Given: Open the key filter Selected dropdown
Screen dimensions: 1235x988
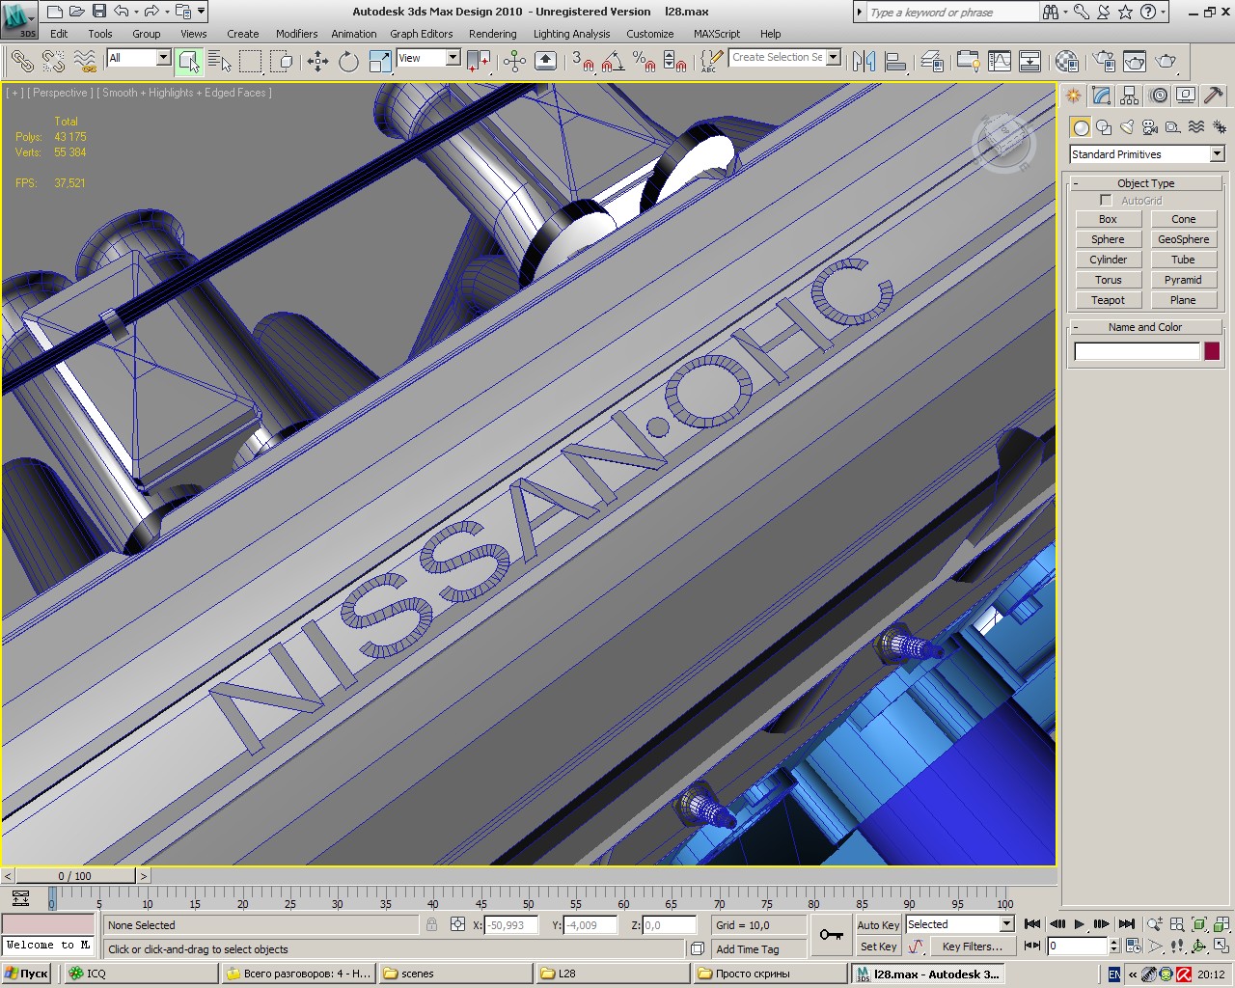Looking at the screenshot, I should pos(959,924).
